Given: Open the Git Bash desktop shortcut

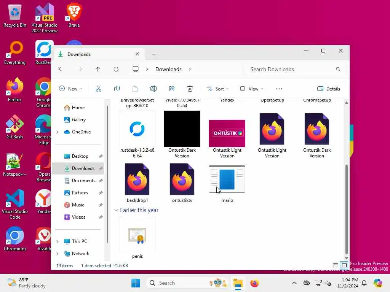Looking at the screenshot, I should 15,127.
